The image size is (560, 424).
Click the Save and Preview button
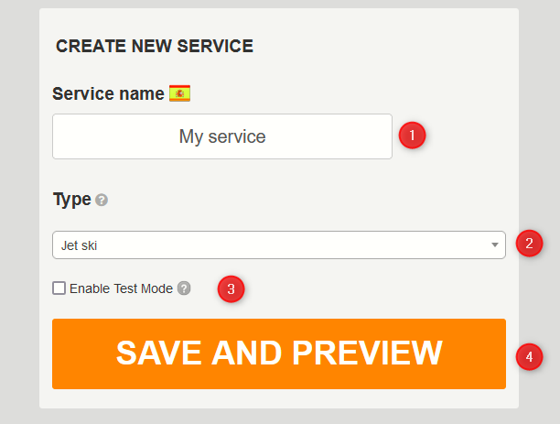[x=279, y=353]
